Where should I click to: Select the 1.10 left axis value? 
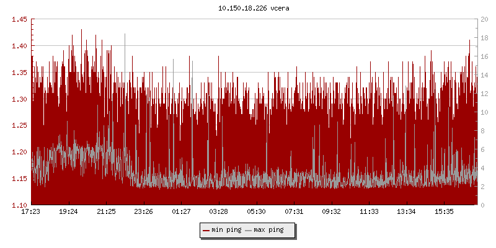(x=19, y=205)
